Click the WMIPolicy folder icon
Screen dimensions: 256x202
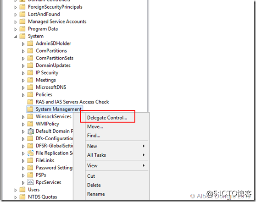[30, 124]
